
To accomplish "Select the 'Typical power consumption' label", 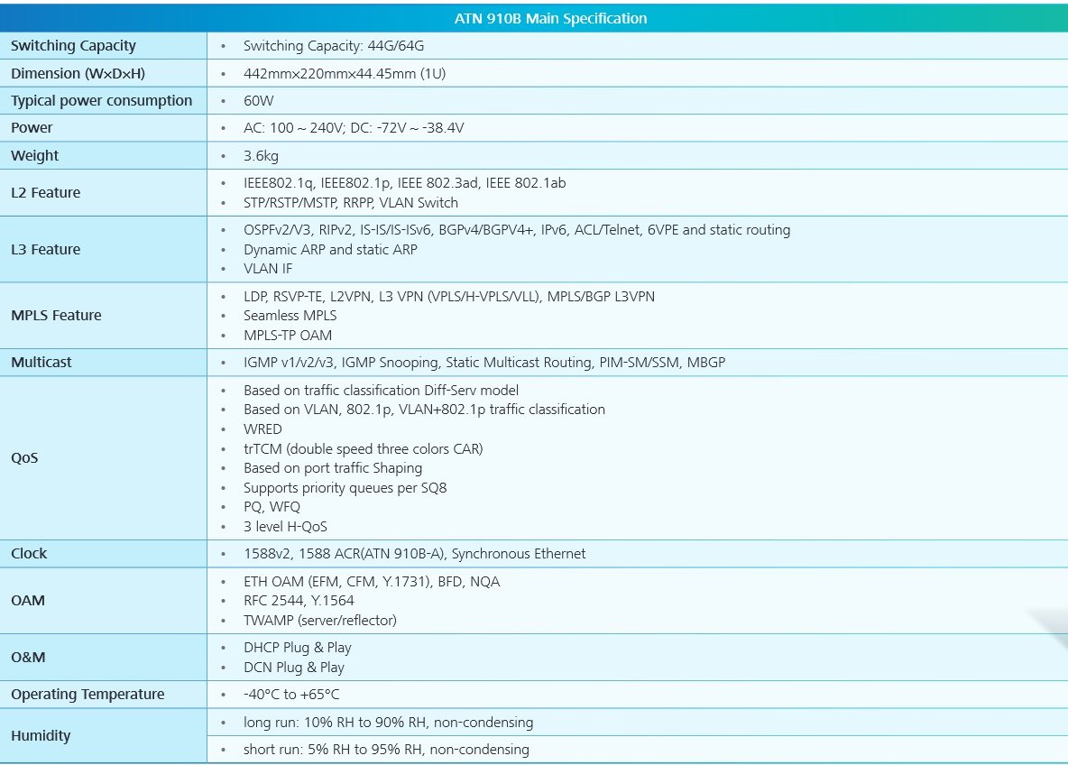I will [x=102, y=101].
